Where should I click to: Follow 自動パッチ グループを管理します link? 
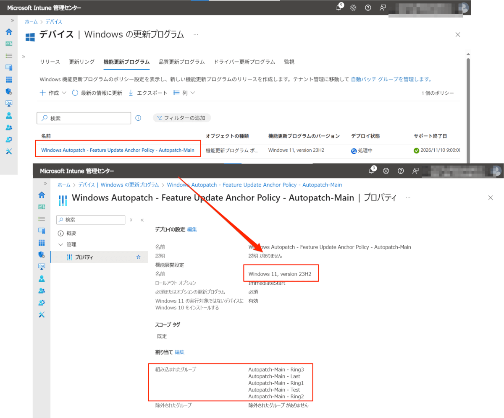391,79
